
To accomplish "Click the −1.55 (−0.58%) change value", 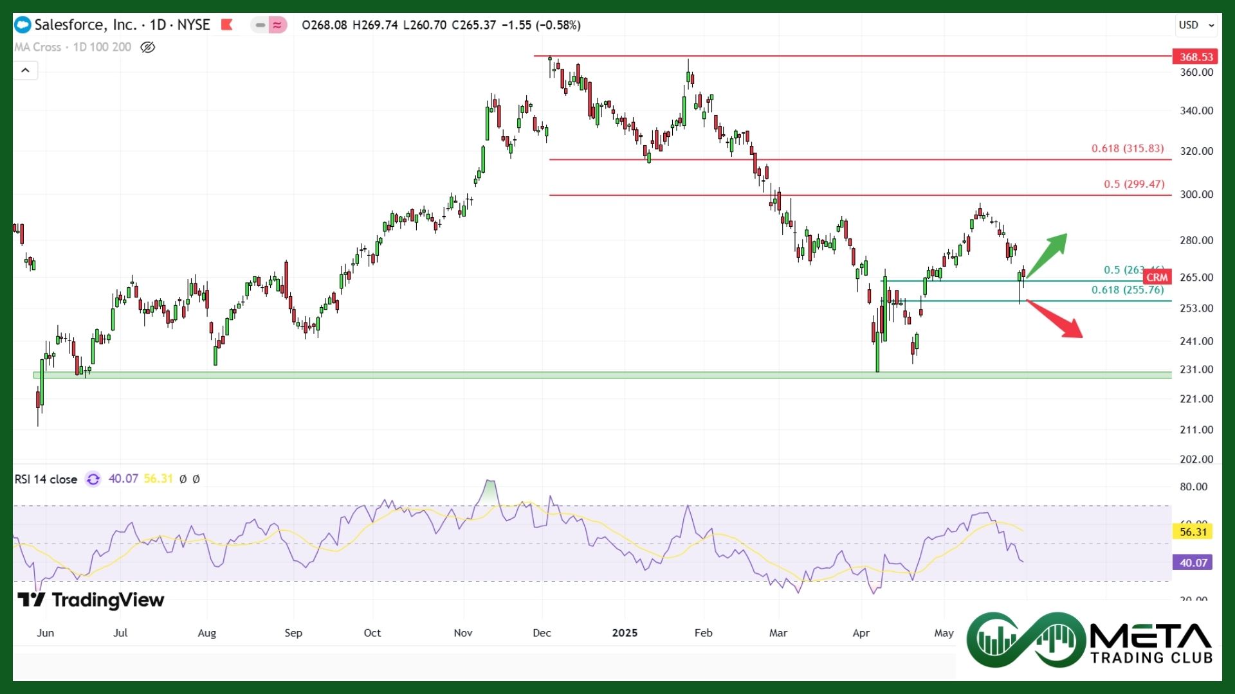I will (x=541, y=25).
